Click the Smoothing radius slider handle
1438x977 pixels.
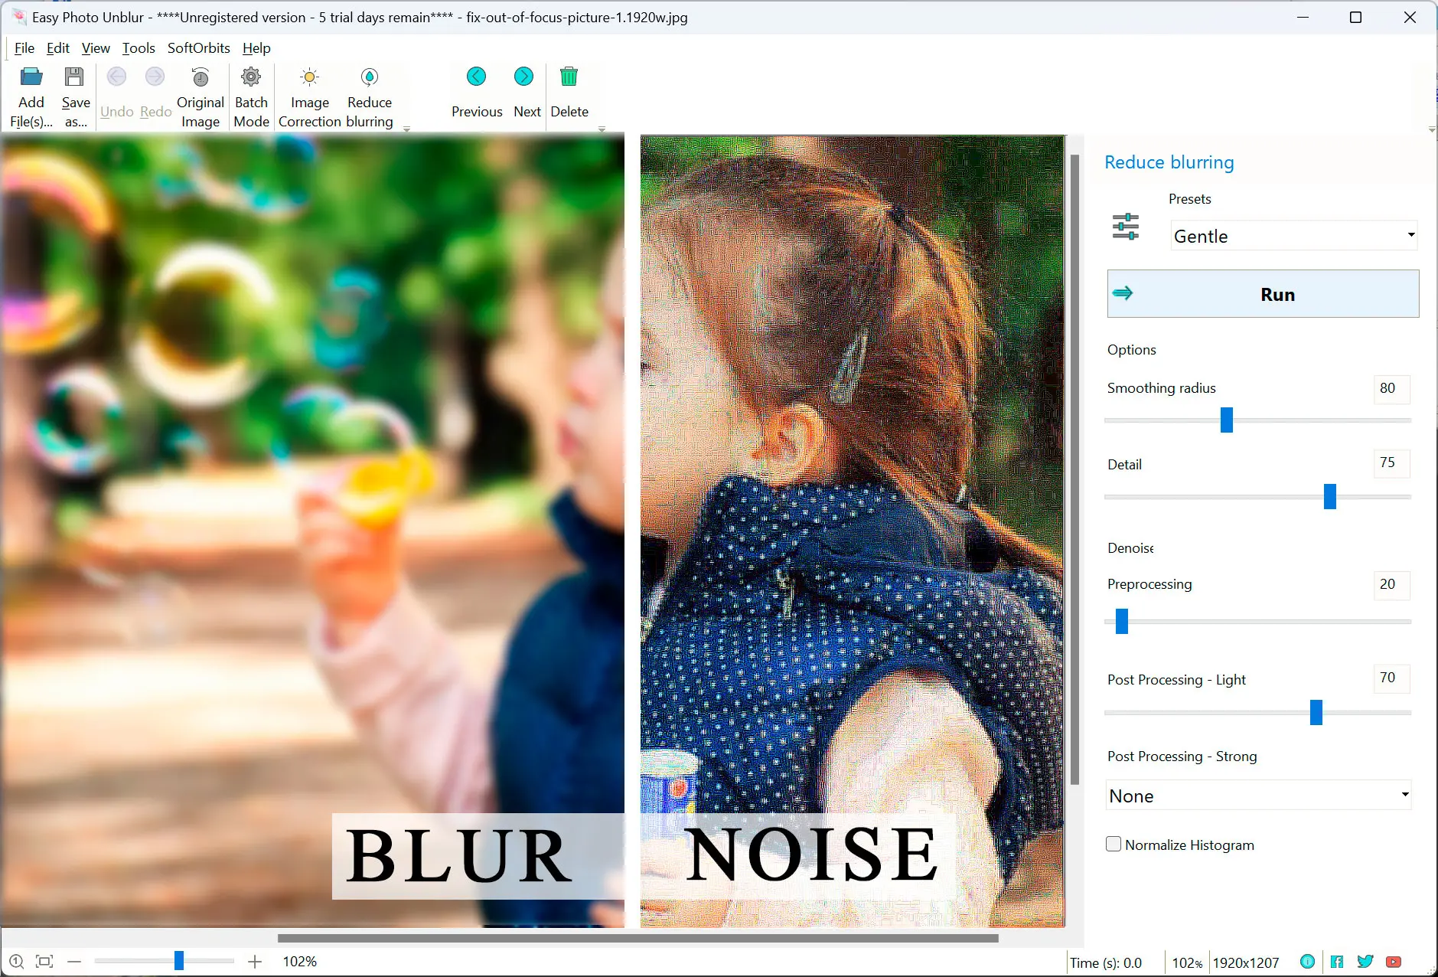1226,420
